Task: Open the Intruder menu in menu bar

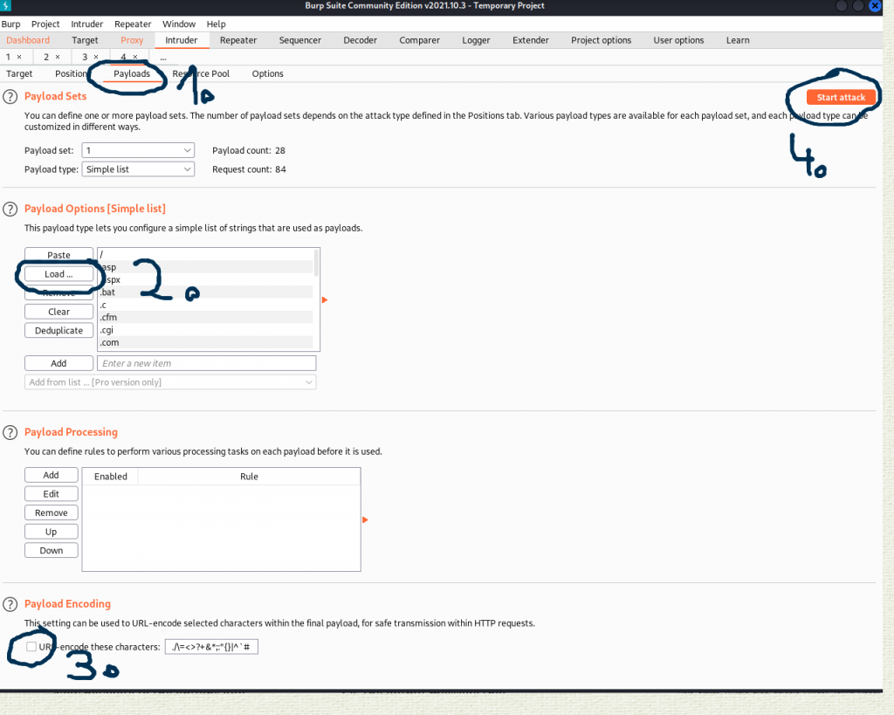Action: [86, 24]
